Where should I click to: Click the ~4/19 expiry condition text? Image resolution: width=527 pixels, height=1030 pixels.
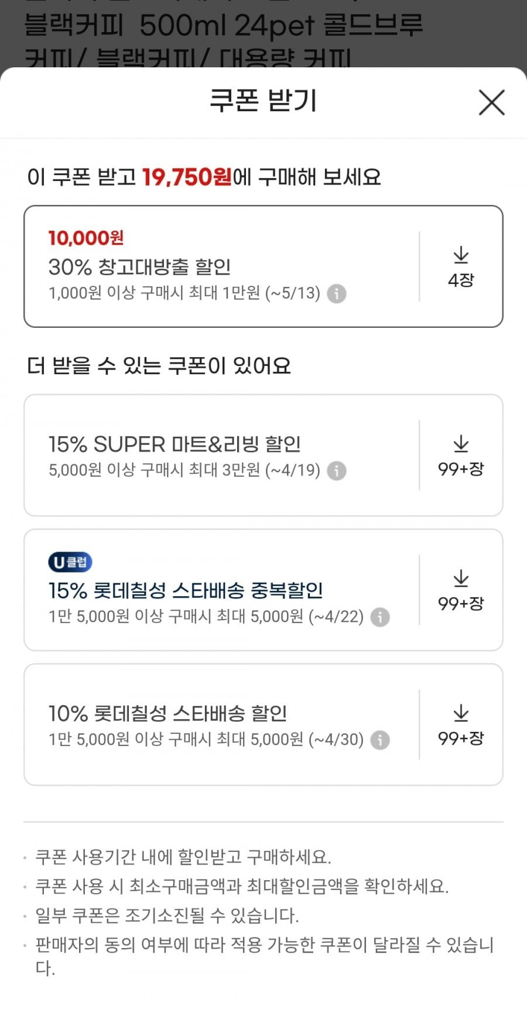(x=293, y=470)
